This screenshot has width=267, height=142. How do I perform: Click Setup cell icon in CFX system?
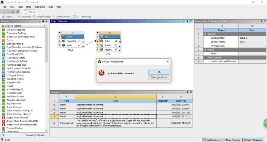[102, 41]
